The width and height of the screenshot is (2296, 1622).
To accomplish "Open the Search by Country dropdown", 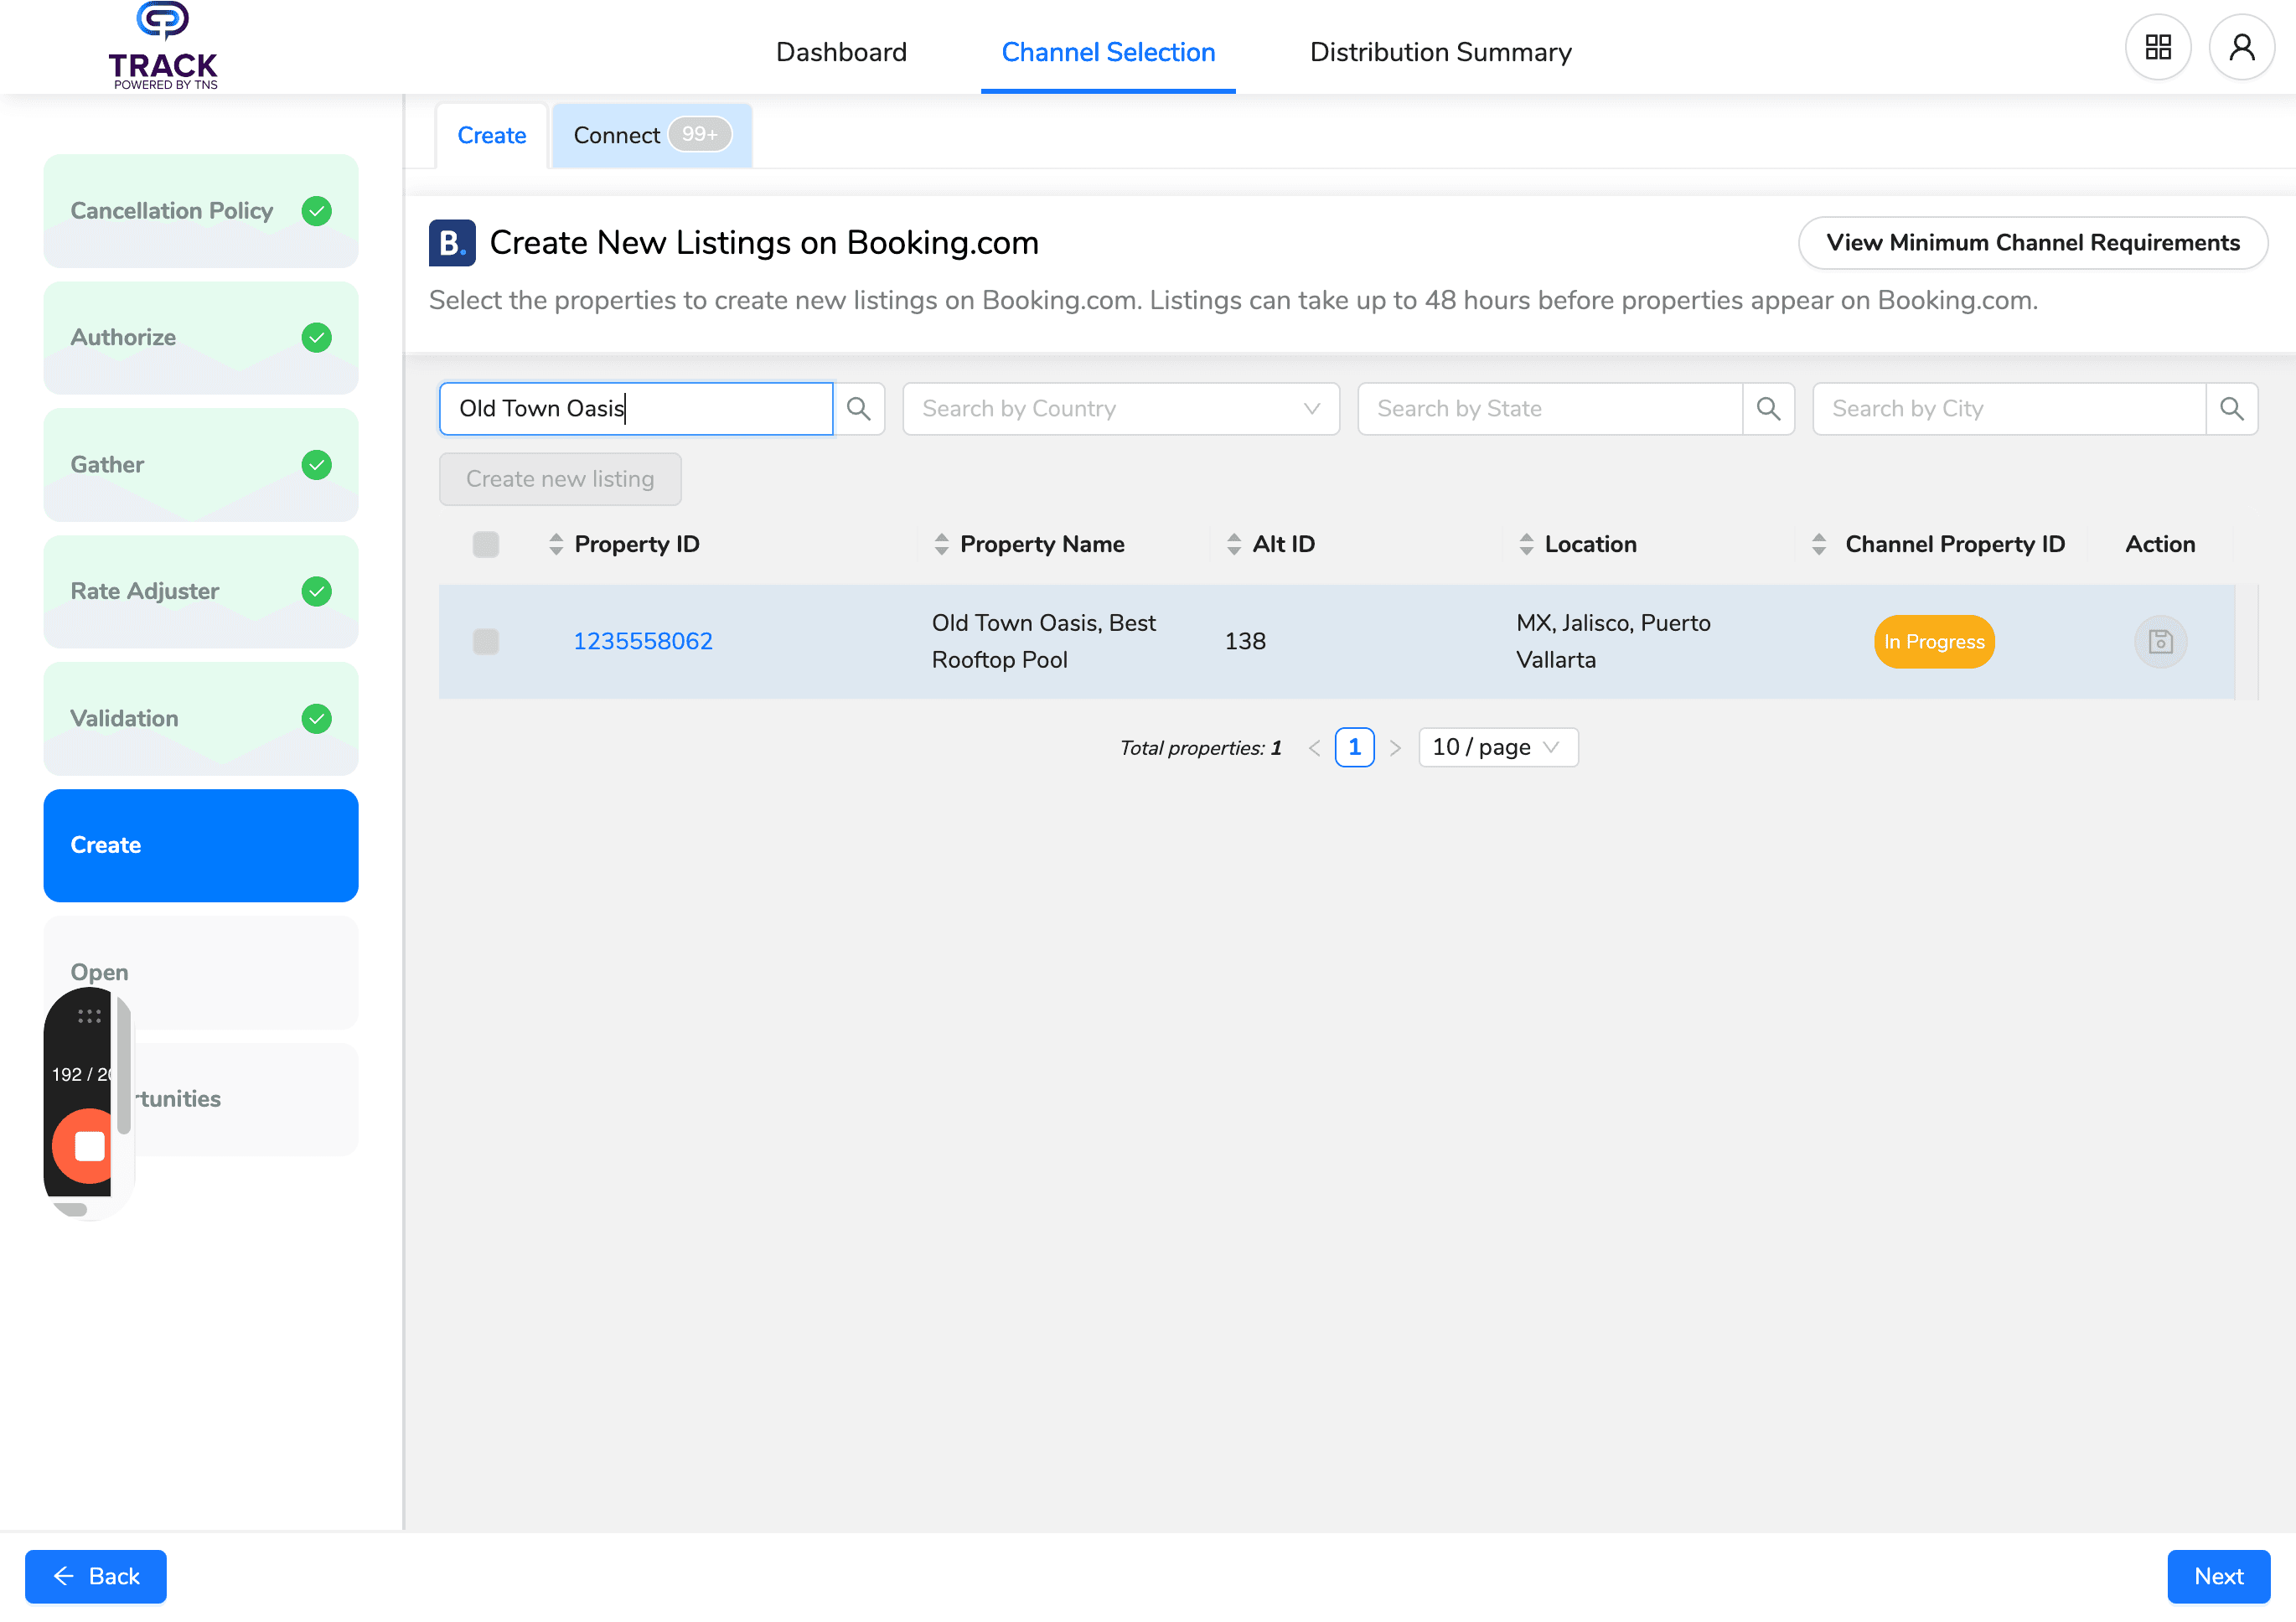I will coord(1121,409).
